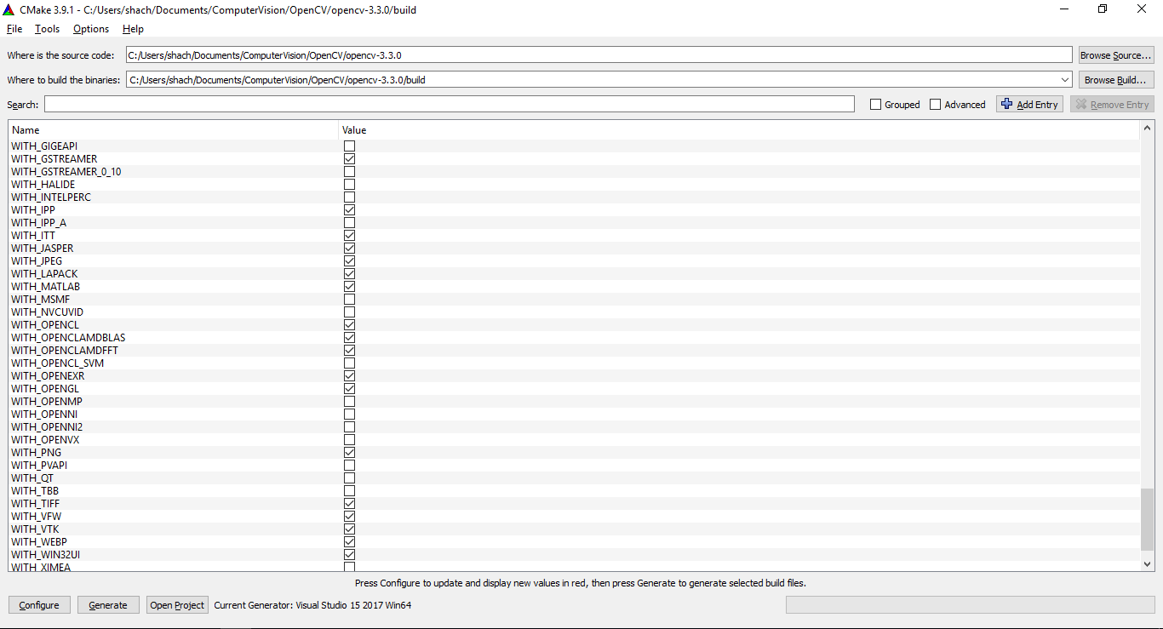1163x629 pixels.
Task: Enable the WITH_TBB option
Action: pyautogui.click(x=349, y=490)
